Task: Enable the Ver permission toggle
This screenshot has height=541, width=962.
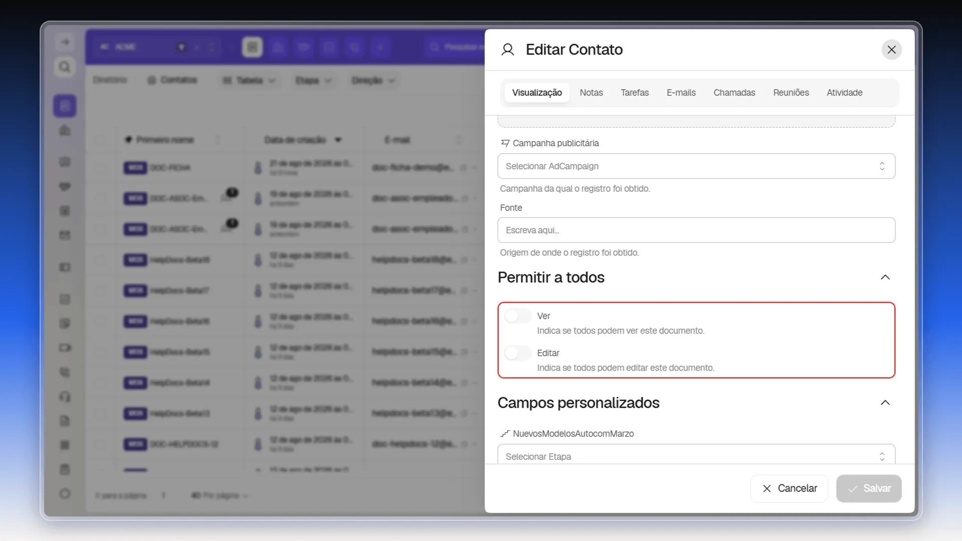Action: tap(518, 316)
